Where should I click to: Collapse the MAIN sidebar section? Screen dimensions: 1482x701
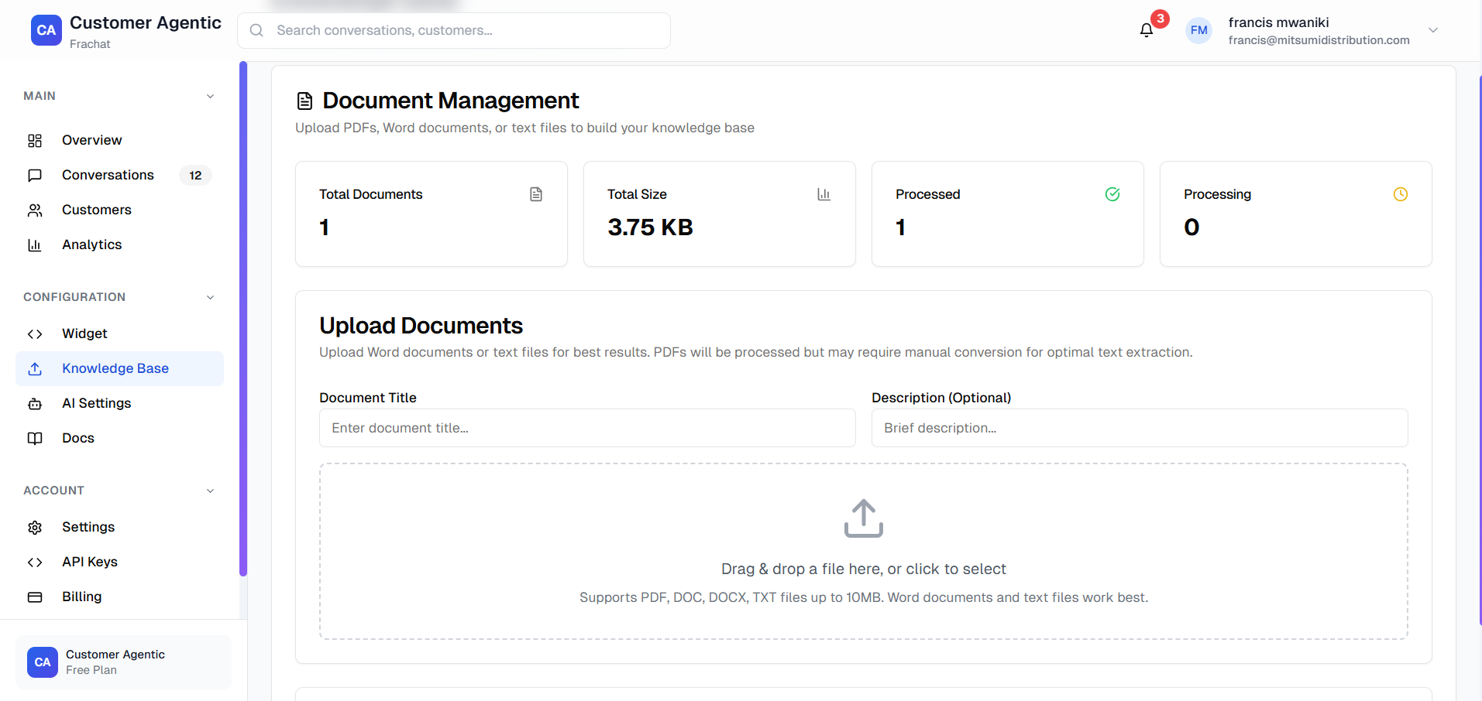(210, 95)
